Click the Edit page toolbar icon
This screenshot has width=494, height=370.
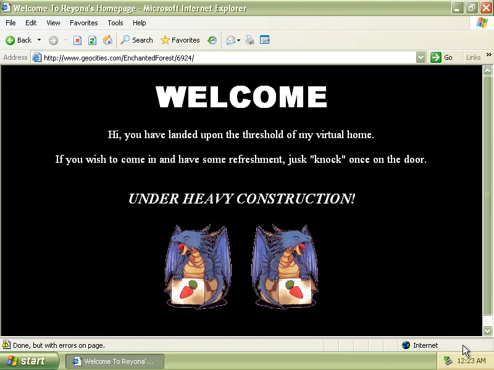coord(265,40)
